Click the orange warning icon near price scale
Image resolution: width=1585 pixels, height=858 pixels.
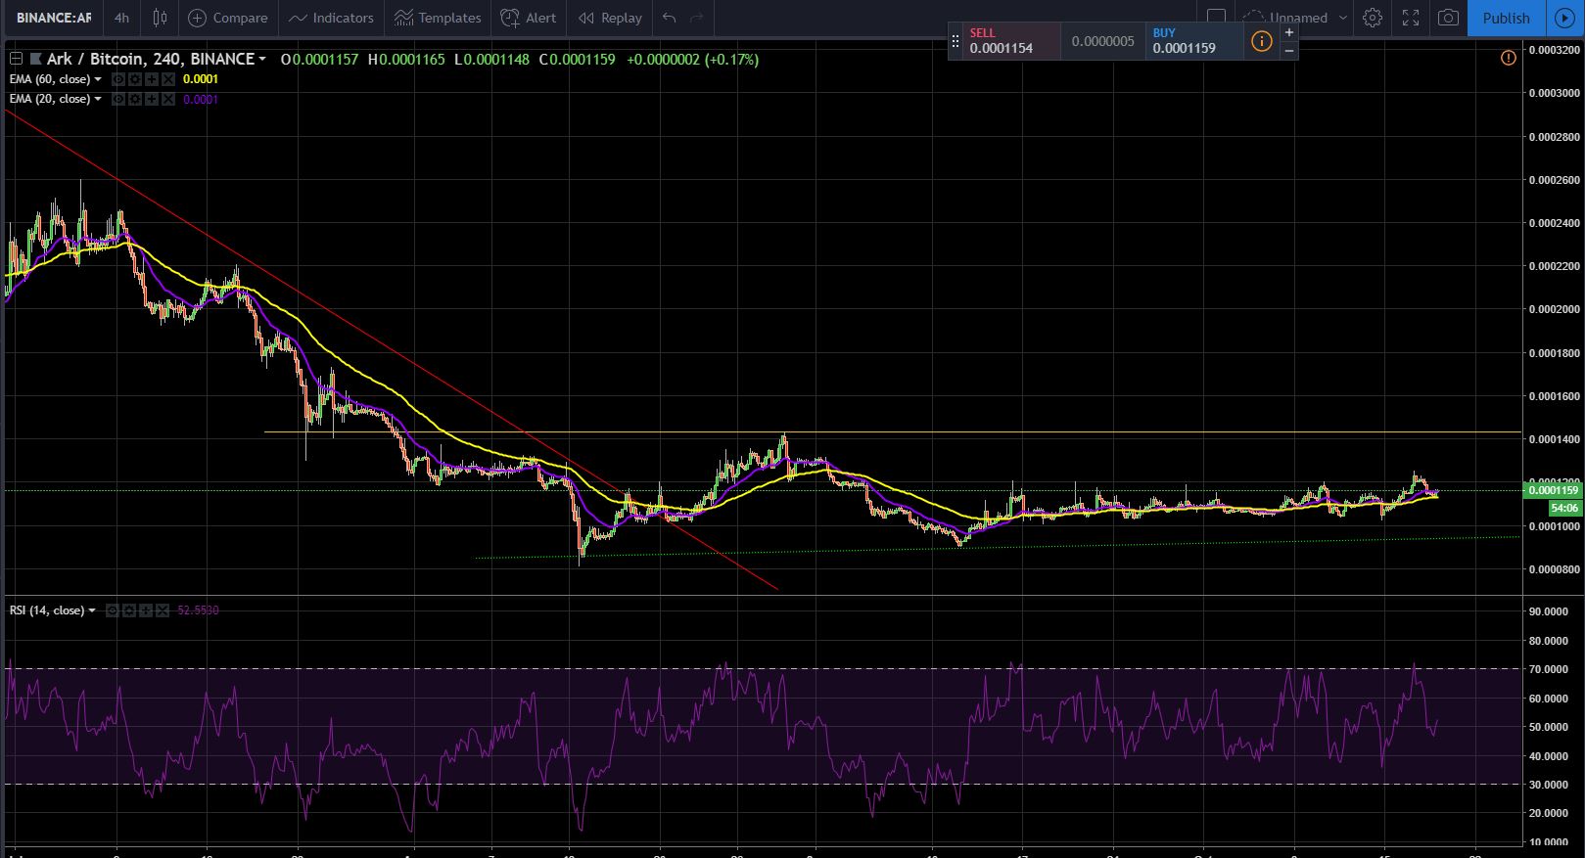1509,58
